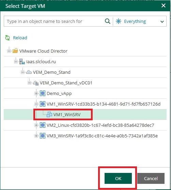Select VM1_WinSRV-1cd33b35-b134-4681-9d71-fd7fb657126d label

click(104, 104)
